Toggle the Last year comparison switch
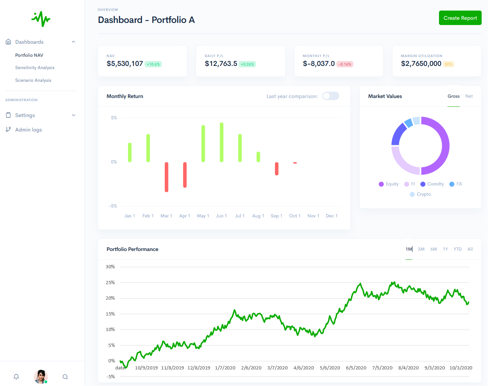This screenshot has width=488, height=386. [330, 96]
